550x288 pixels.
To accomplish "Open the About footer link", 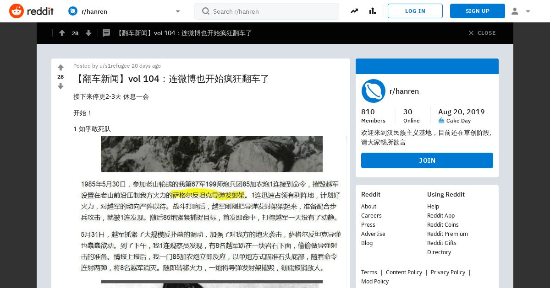I will click(368, 206).
